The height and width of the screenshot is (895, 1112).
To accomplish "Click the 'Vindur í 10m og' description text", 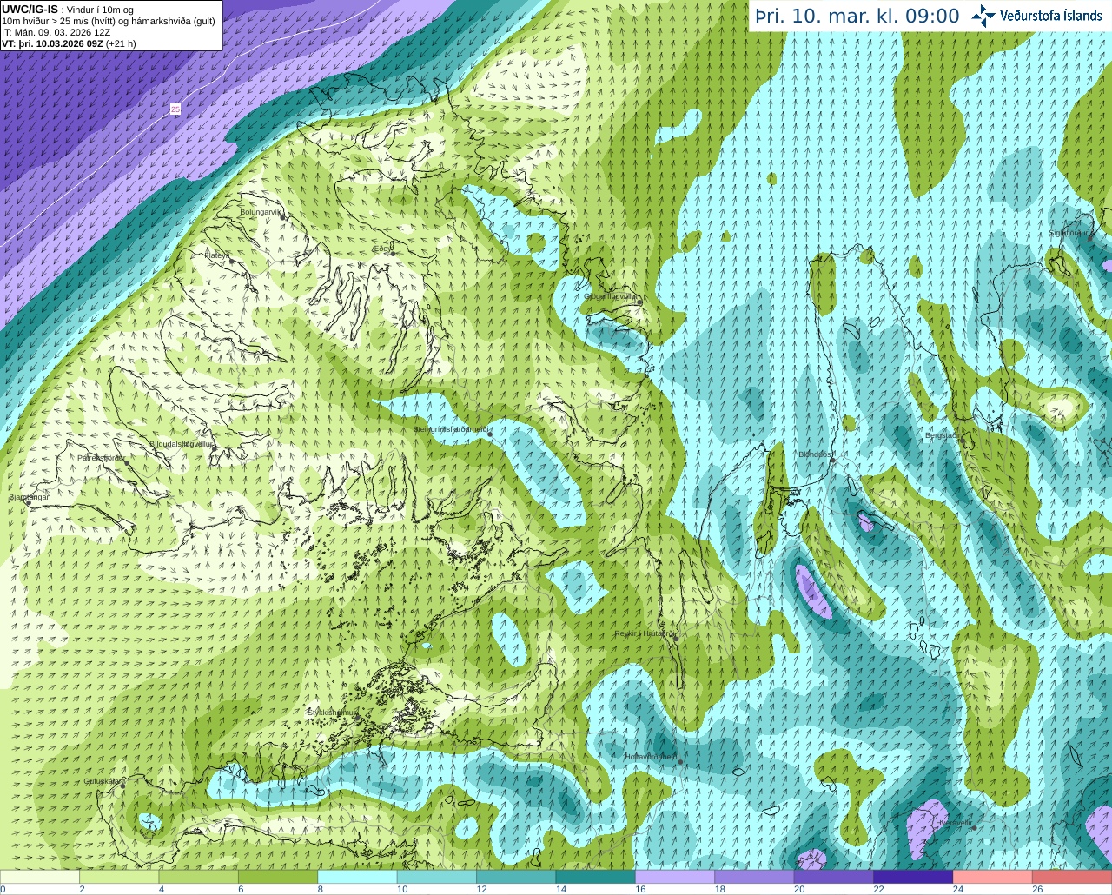I will pos(100,10).
